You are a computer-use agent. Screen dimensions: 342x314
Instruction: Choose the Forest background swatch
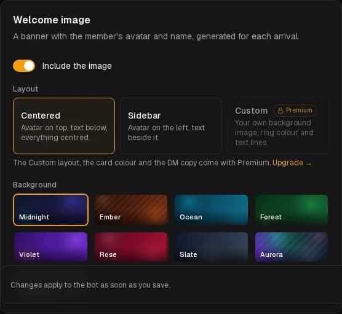[292, 210]
